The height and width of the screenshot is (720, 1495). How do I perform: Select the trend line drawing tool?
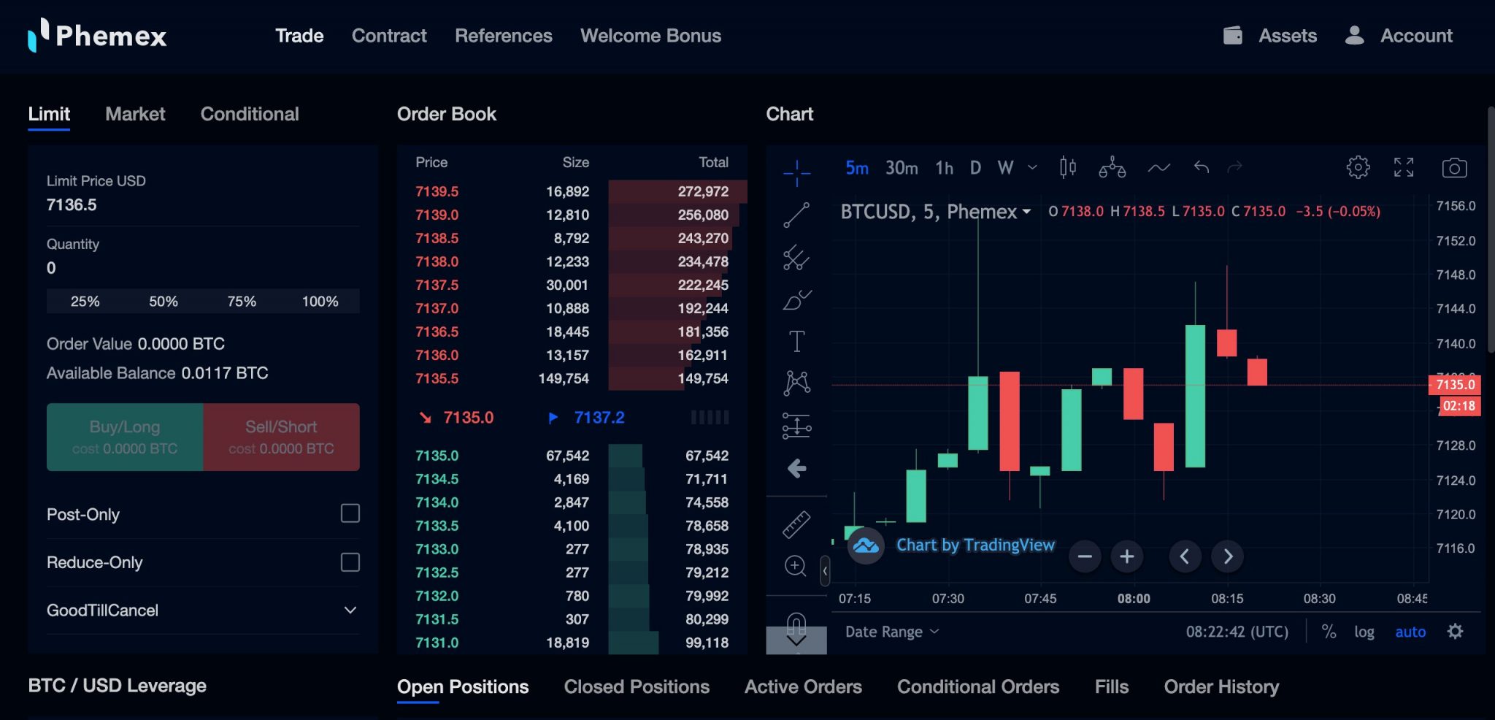coord(796,214)
